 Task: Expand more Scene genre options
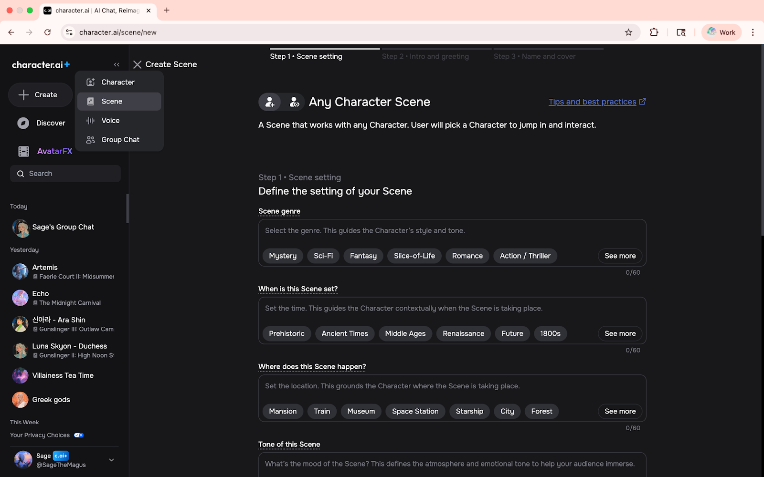point(620,256)
